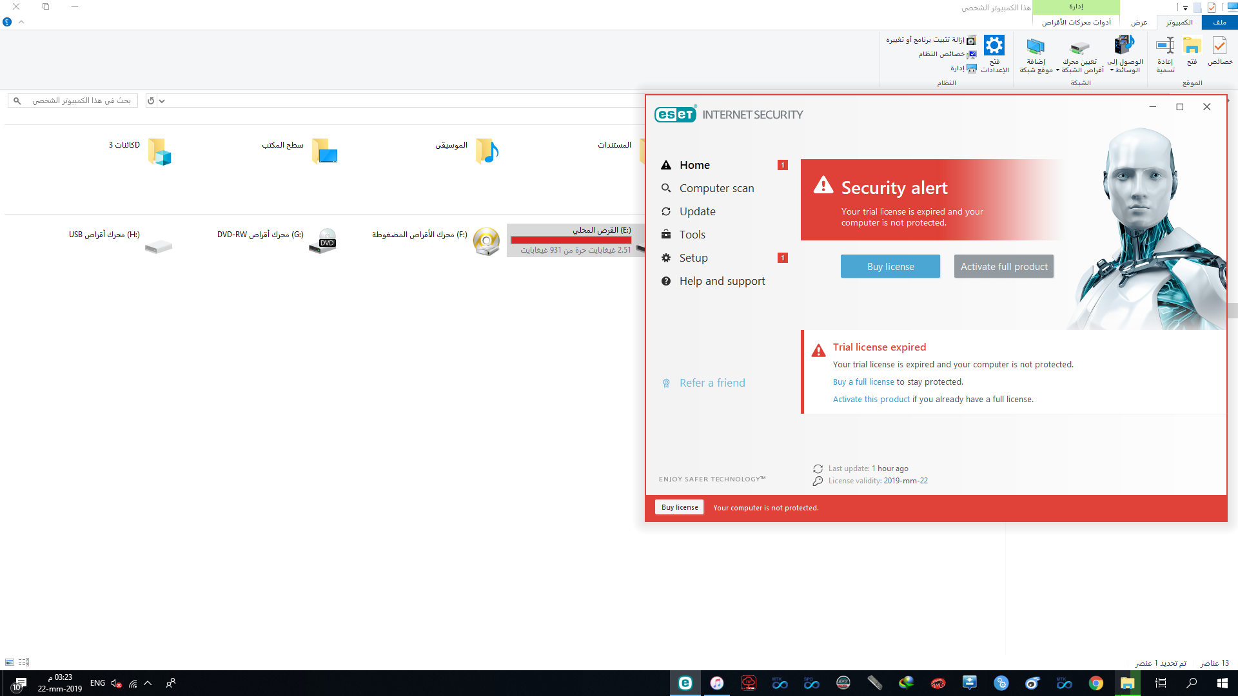Click the quick access properties checkmark icon

click(1212, 8)
